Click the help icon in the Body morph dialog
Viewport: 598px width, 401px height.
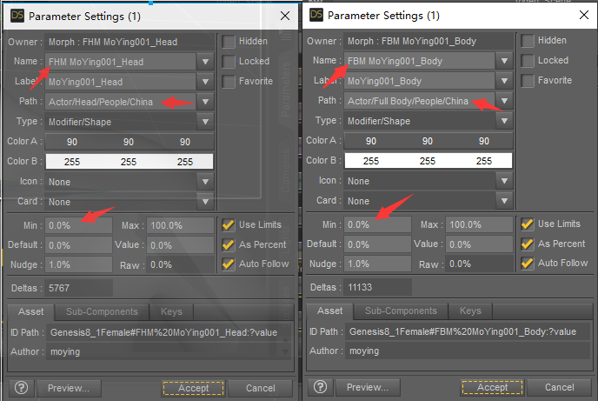320,387
